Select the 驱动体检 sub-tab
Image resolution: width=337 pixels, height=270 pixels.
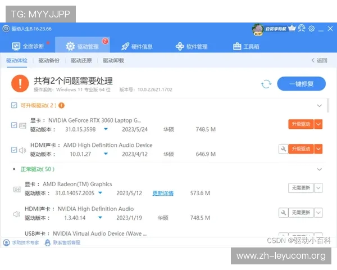point(17,61)
